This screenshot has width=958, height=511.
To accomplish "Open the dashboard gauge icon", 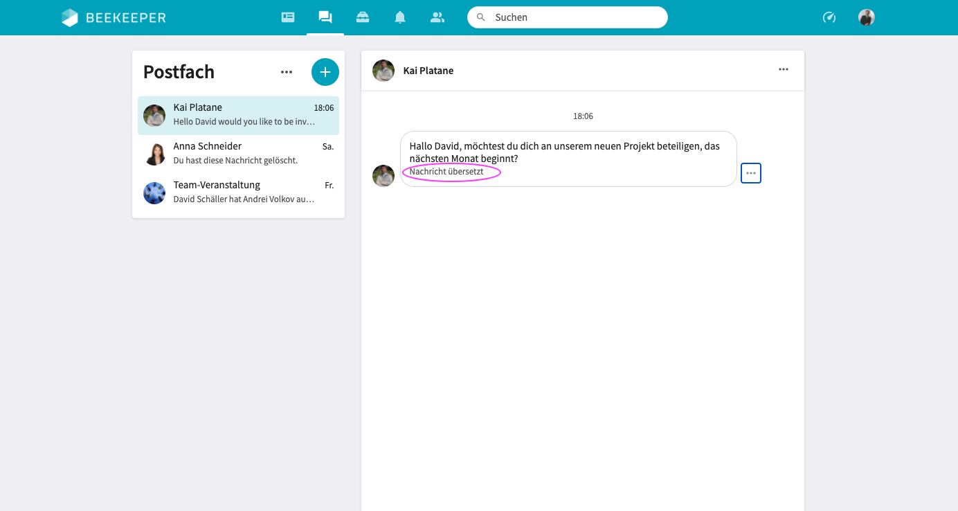I will pos(829,17).
